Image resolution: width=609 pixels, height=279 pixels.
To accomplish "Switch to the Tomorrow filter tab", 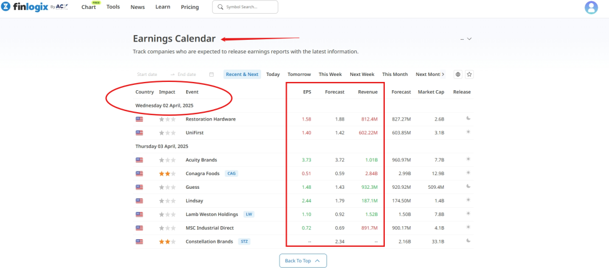I will (299, 74).
